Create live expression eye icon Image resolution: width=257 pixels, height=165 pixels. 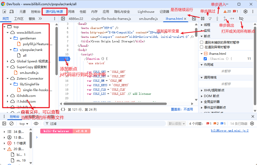tap(36, 123)
